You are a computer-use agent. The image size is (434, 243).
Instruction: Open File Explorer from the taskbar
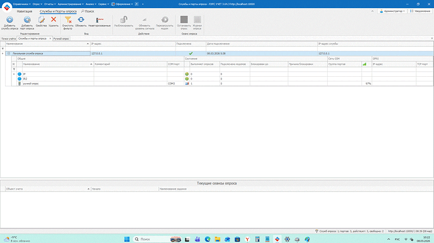217,239
